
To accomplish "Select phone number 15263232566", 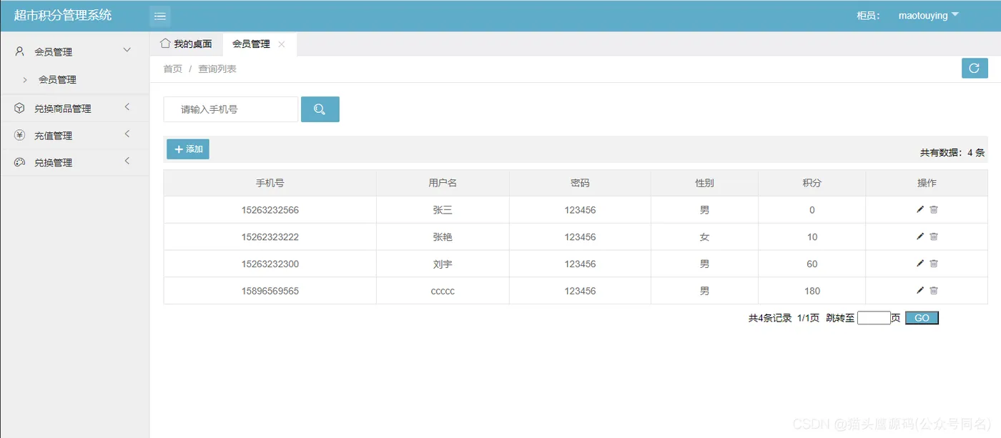I will pyautogui.click(x=270, y=210).
